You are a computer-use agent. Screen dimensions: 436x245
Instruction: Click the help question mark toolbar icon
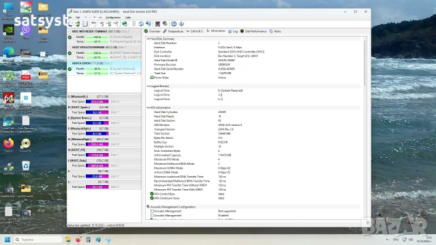[x=174, y=24]
